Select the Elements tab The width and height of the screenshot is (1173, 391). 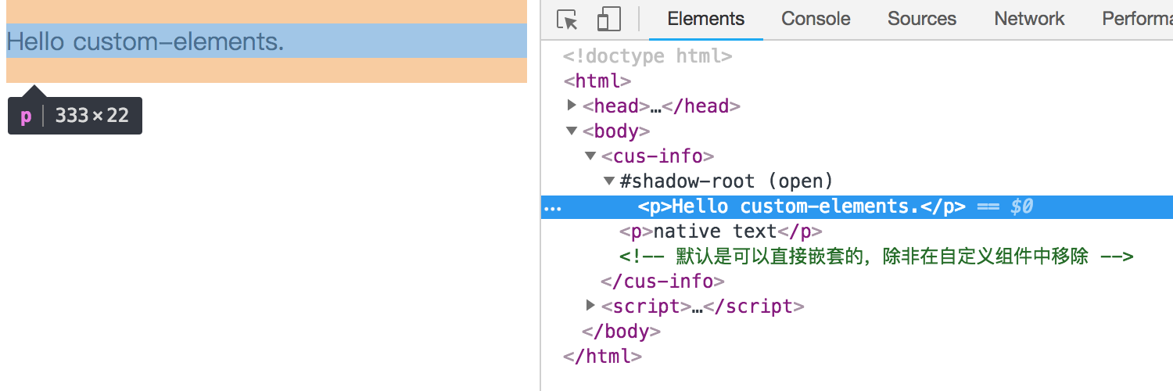click(705, 20)
